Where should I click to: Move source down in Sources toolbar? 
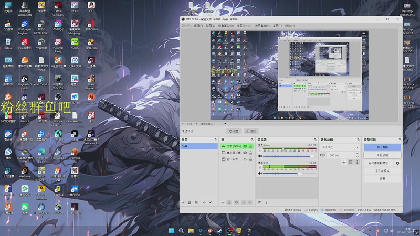pyautogui.click(x=250, y=202)
